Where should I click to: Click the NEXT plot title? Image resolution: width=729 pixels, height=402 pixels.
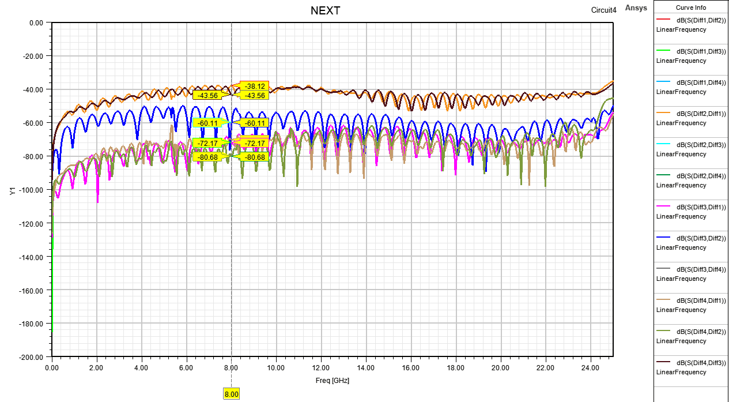[326, 10]
